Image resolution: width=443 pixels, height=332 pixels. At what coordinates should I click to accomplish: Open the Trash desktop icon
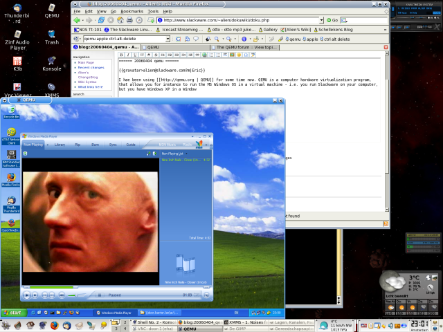tap(52, 37)
